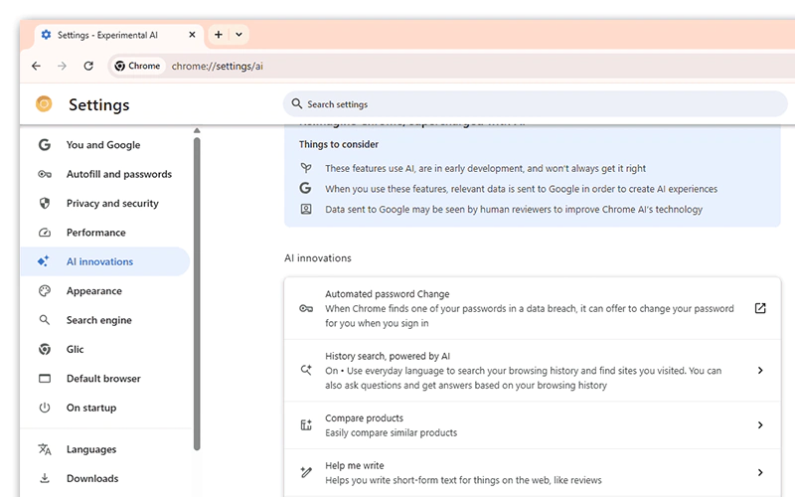
Task: Click the Privacy and security shield icon
Action: 44,203
